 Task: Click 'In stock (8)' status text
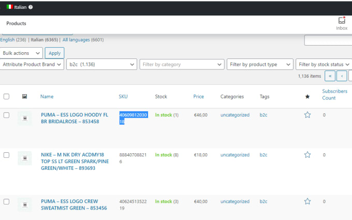tap(167, 155)
